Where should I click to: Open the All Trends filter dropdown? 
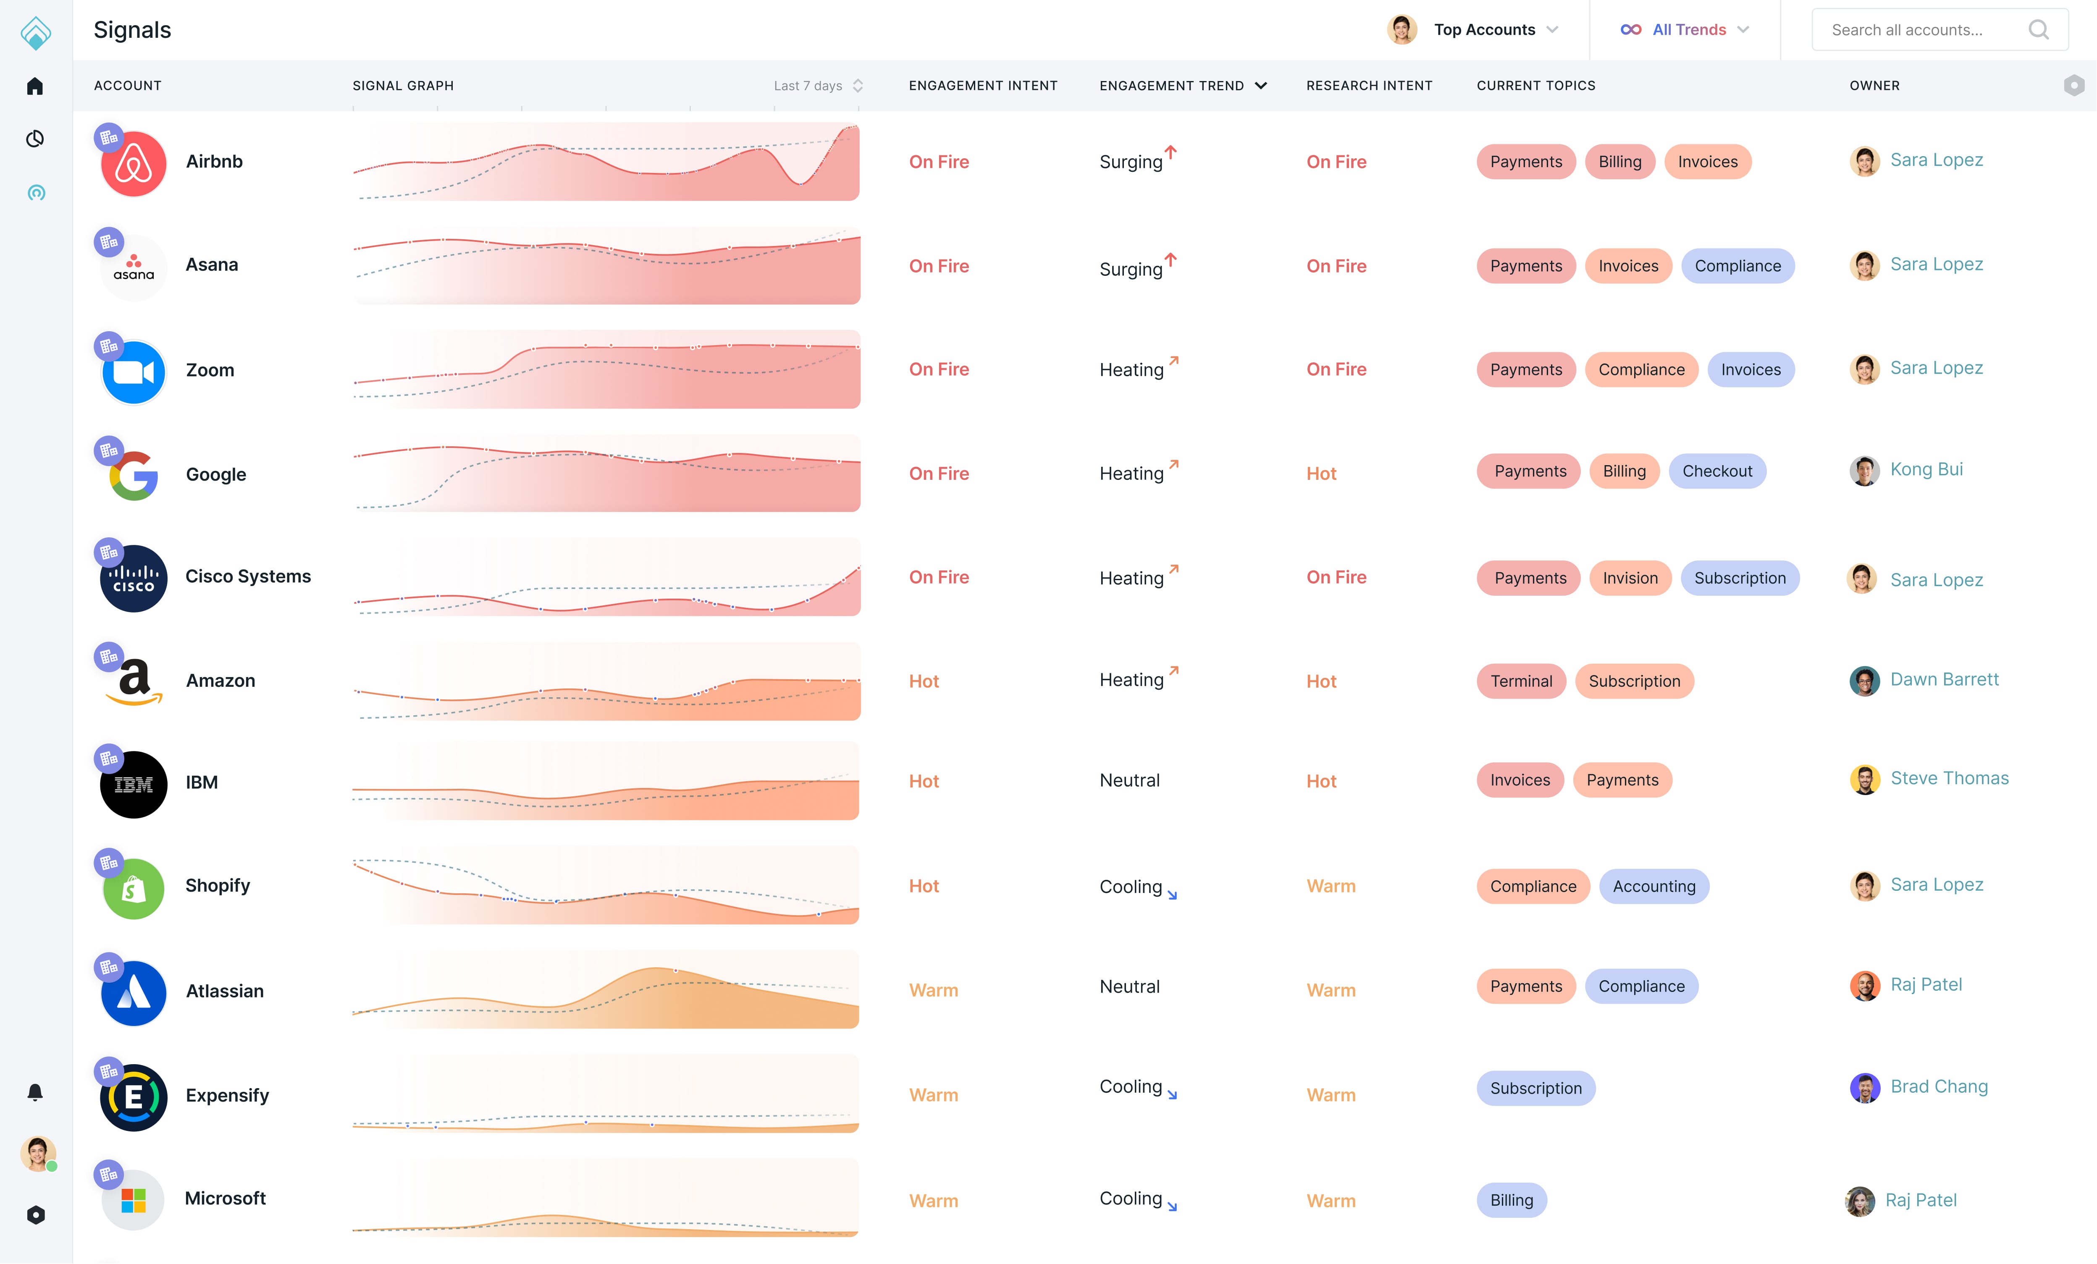tap(1685, 30)
